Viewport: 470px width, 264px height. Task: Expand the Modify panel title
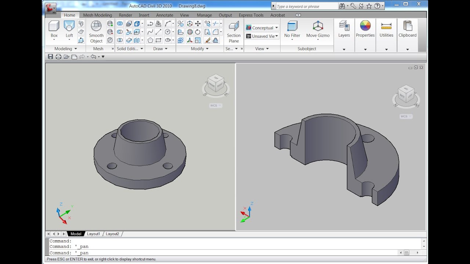[200, 48]
